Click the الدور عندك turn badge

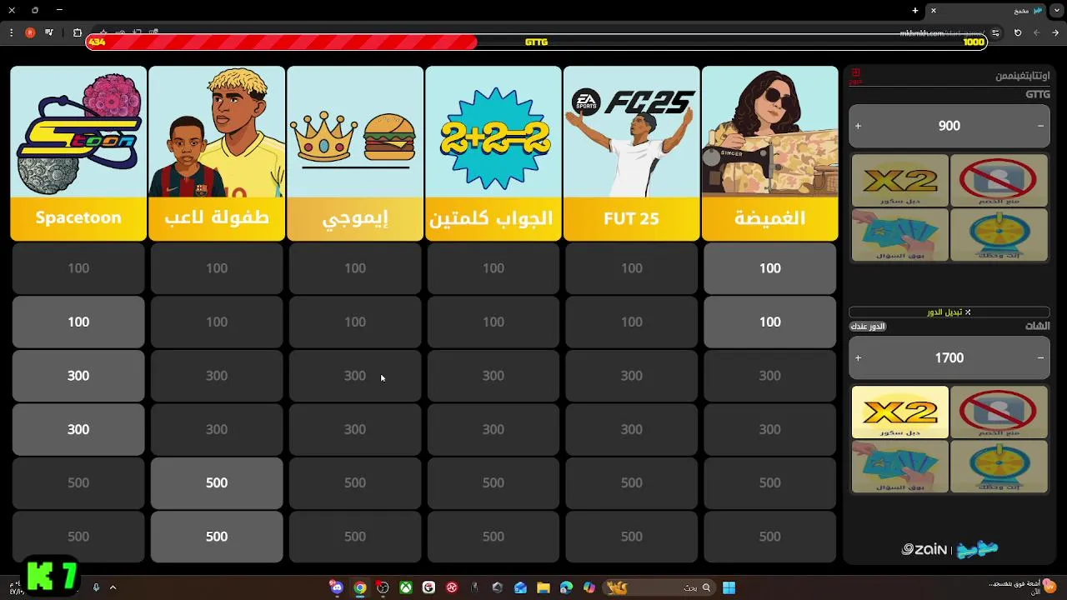click(x=867, y=326)
